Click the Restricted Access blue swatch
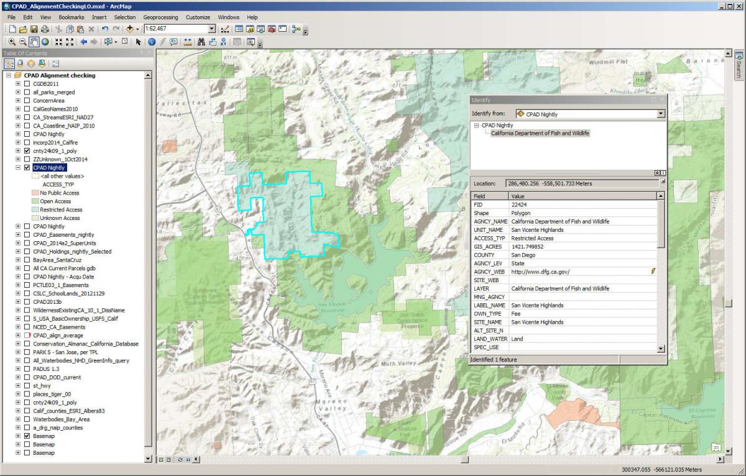The image size is (746, 476). [35, 209]
